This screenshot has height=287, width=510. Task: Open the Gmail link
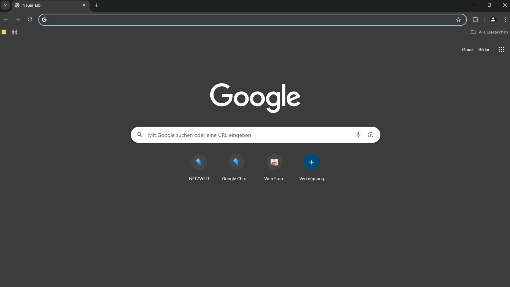click(468, 50)
